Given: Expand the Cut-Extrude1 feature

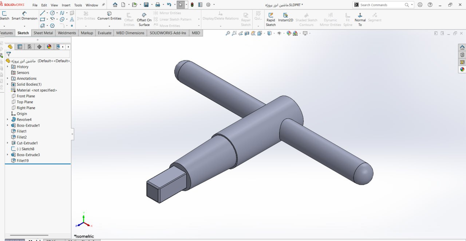Looking at the screenshot, I should click(x=8, y=143).
